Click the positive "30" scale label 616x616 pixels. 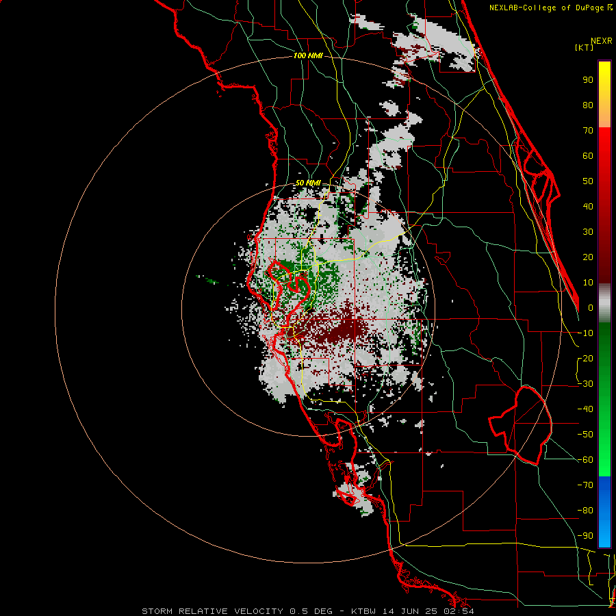pos(588,232)
